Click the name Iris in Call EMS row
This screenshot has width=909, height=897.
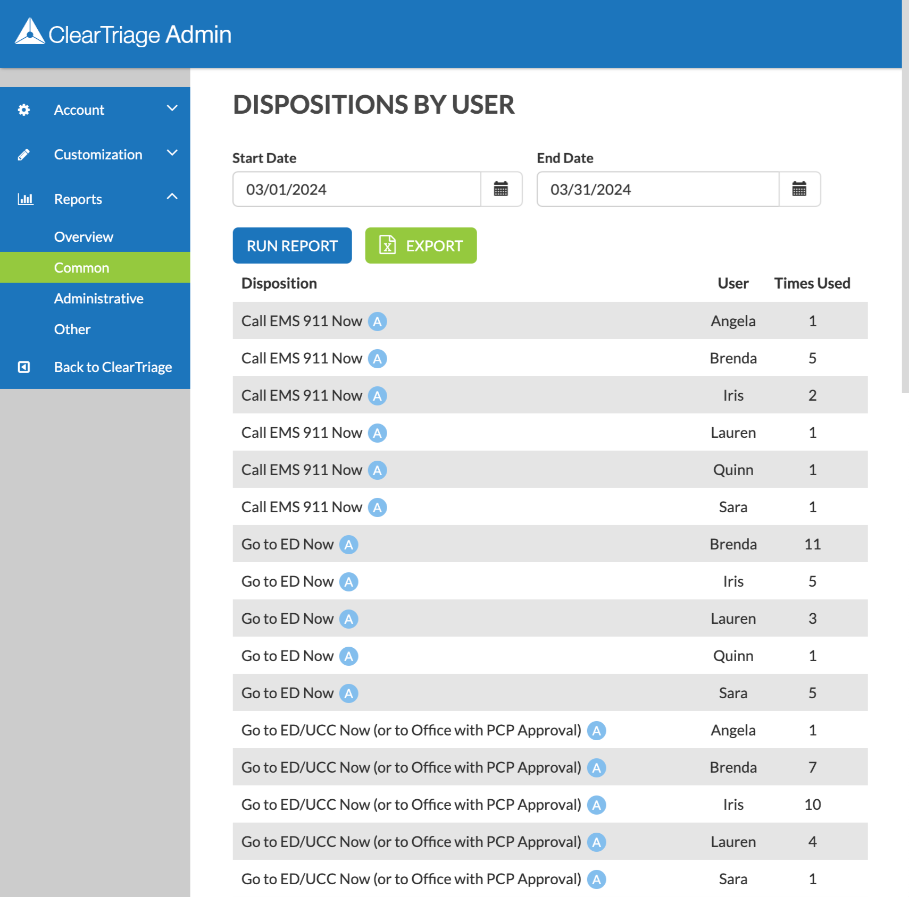733,395
